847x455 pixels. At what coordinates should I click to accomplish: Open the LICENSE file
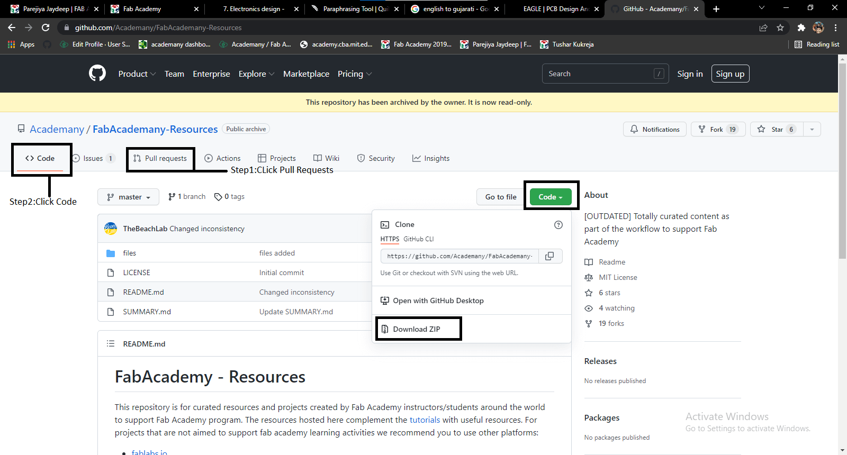[137, 272]
